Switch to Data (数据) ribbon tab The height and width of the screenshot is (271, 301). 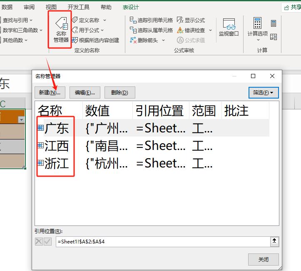(7, 7)
